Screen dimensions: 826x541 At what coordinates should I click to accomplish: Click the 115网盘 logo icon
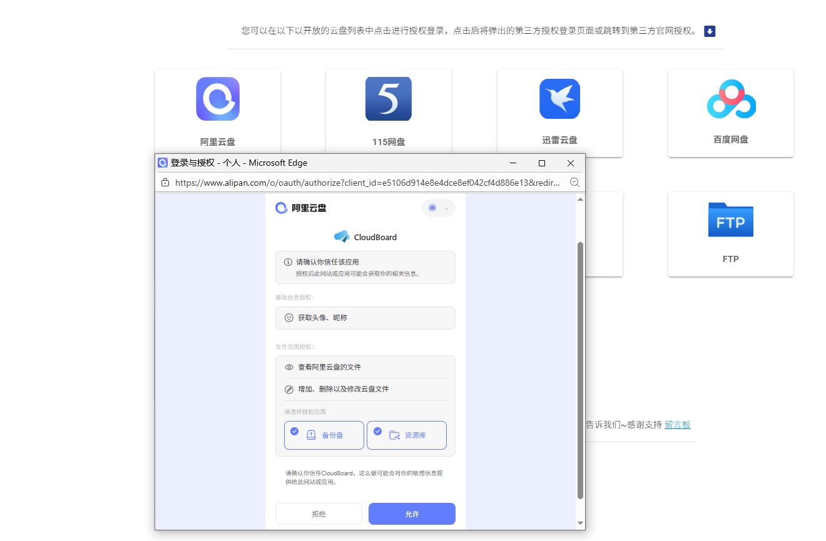[x=388, y=99]
